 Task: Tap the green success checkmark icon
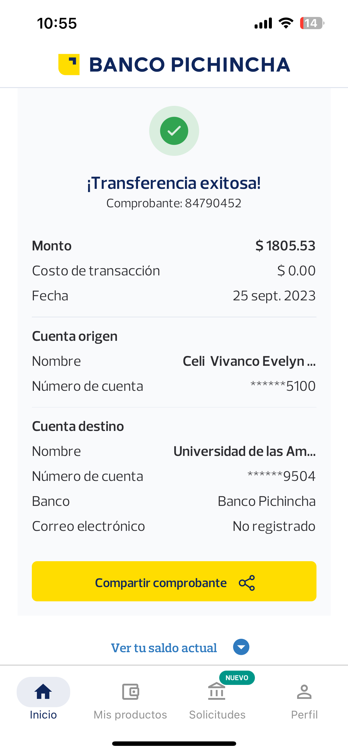coord(174,131)
